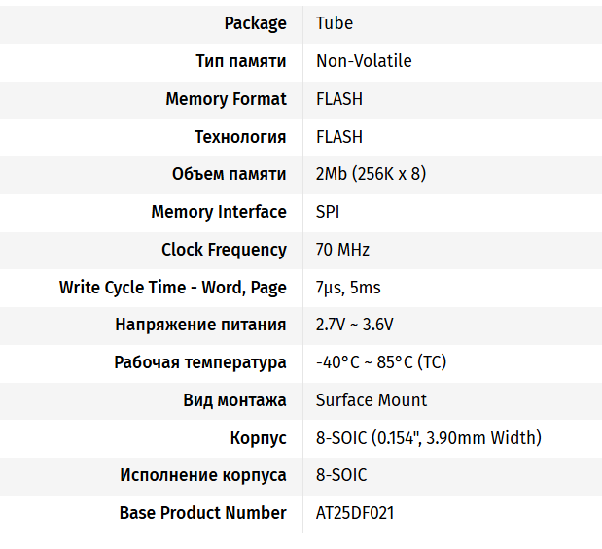Click the -40°C ~ 85°C temperature value
The height and width of the screenshot is (549, 602).
[381, 362]
